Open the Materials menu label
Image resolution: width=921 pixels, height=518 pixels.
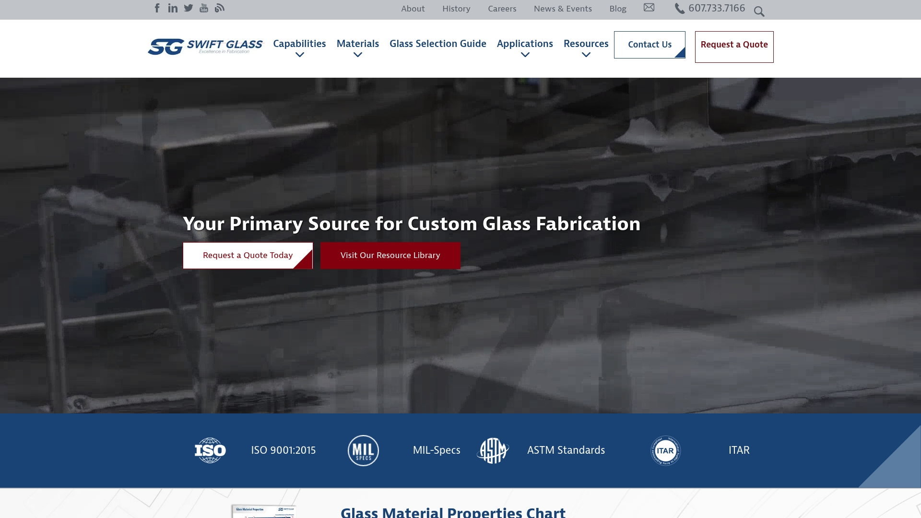click(x=358, y=44)
